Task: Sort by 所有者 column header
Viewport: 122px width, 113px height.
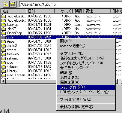Action: (117, 11)
